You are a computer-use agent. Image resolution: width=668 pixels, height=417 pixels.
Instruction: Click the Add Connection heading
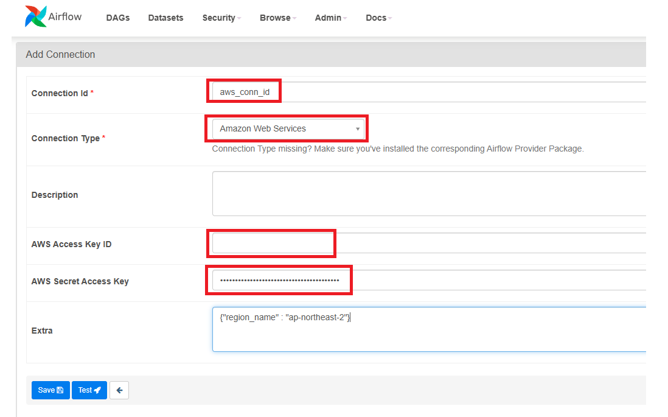pyautogui.click(x=60, y=55)
